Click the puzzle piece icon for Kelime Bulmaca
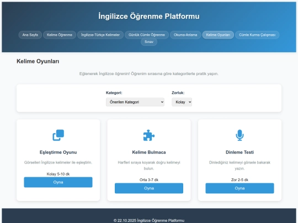Viewport: 298px width, 223px height. click(x=149, y=135)
